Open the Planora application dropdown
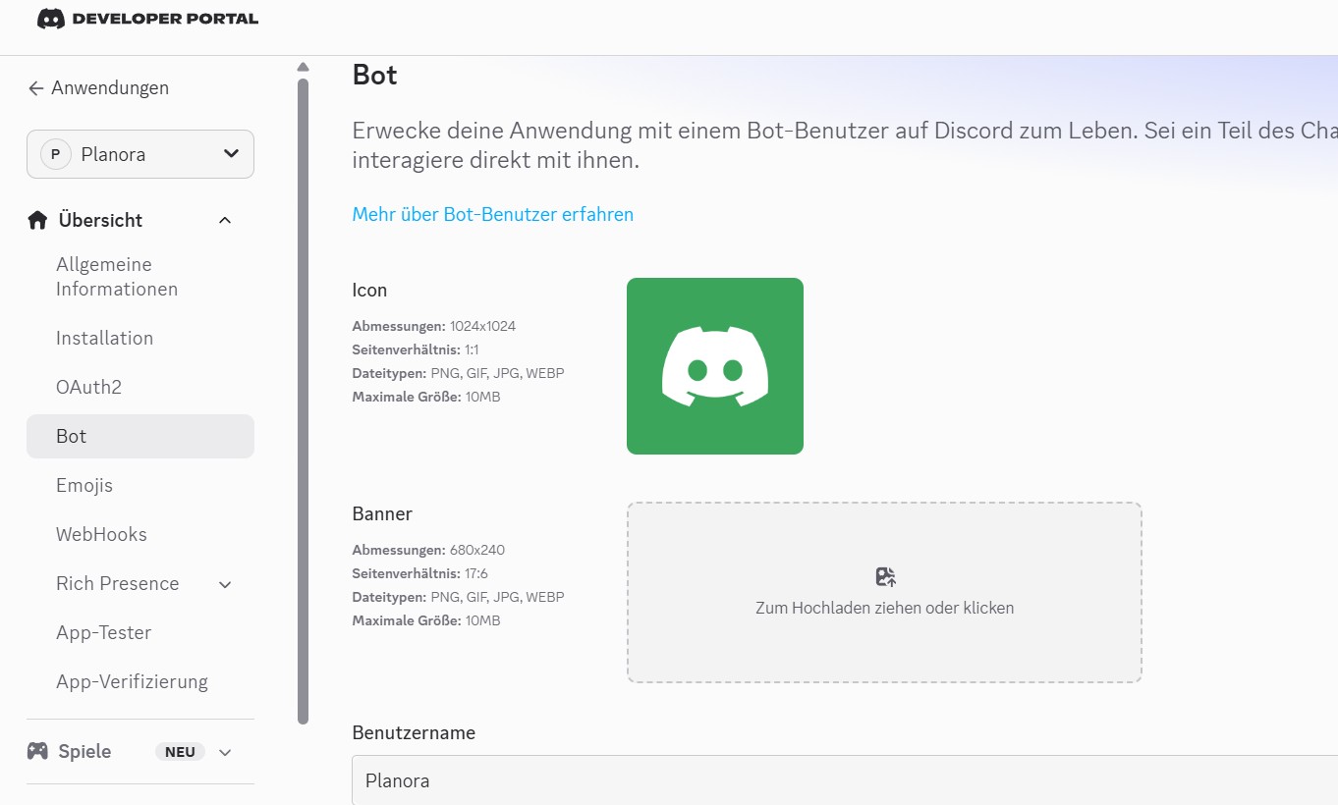This screenshot has width=1338, height=805. [x=140, y=154]
